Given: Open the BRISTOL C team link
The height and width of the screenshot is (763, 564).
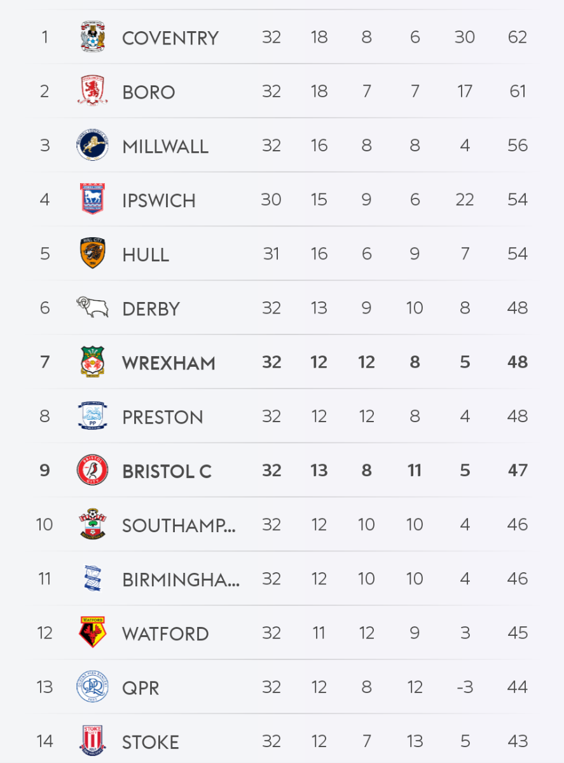Looking at the screenshot, I should click(x=167, y=472).
